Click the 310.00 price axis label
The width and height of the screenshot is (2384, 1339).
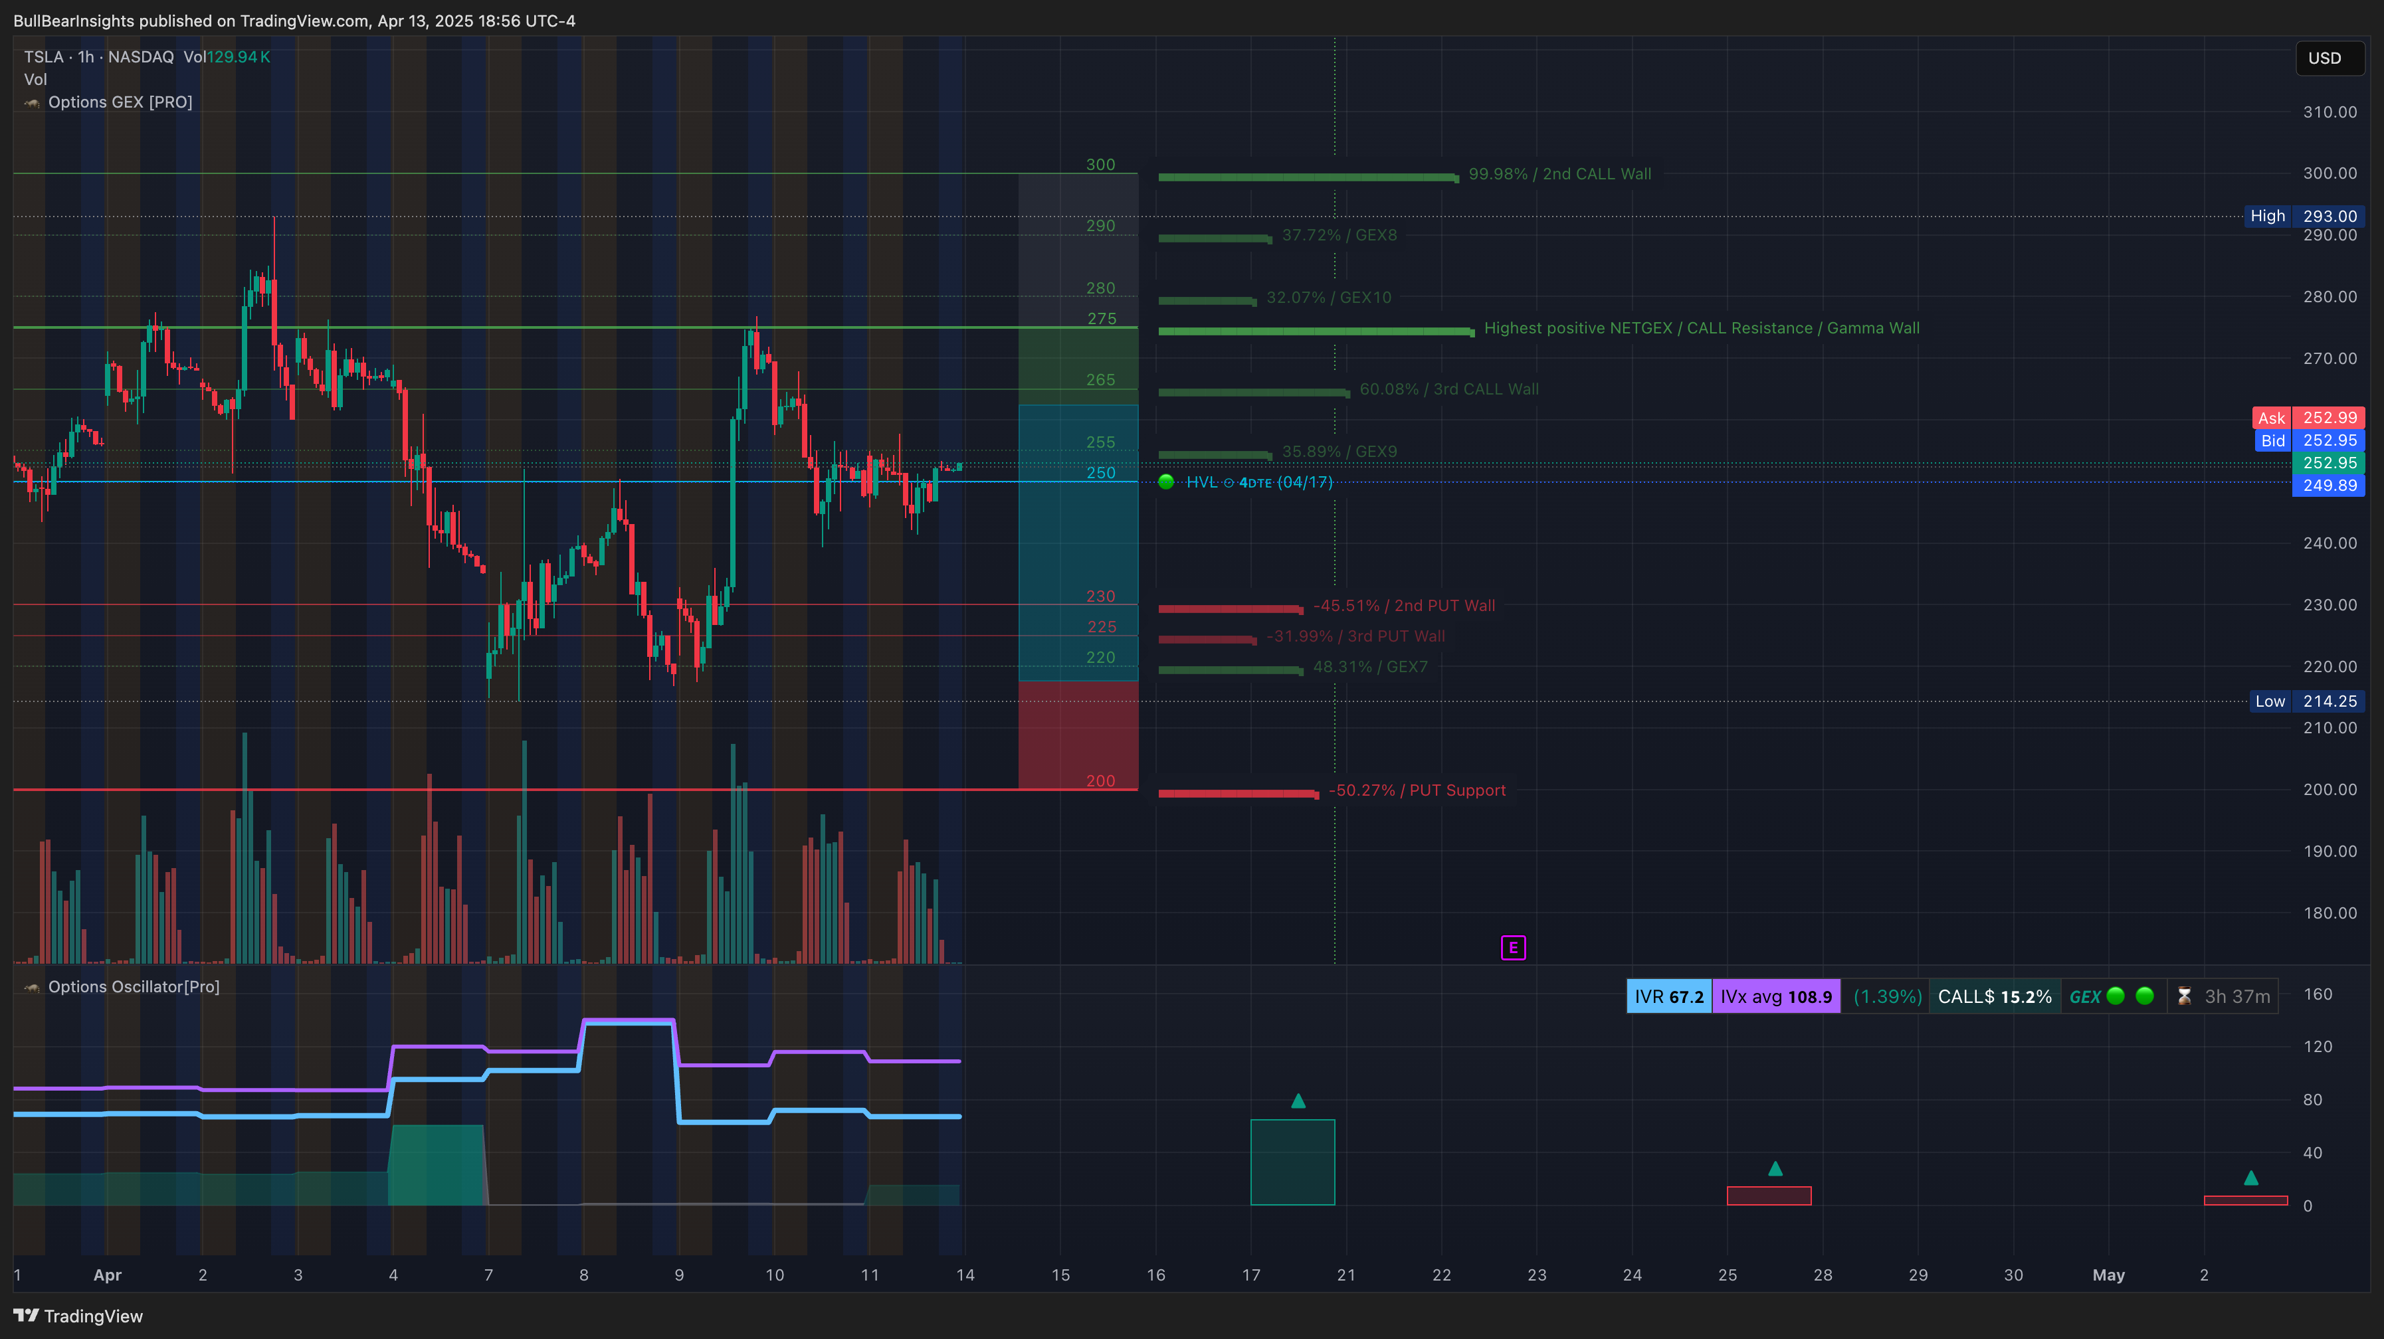tap(2330, 112)
